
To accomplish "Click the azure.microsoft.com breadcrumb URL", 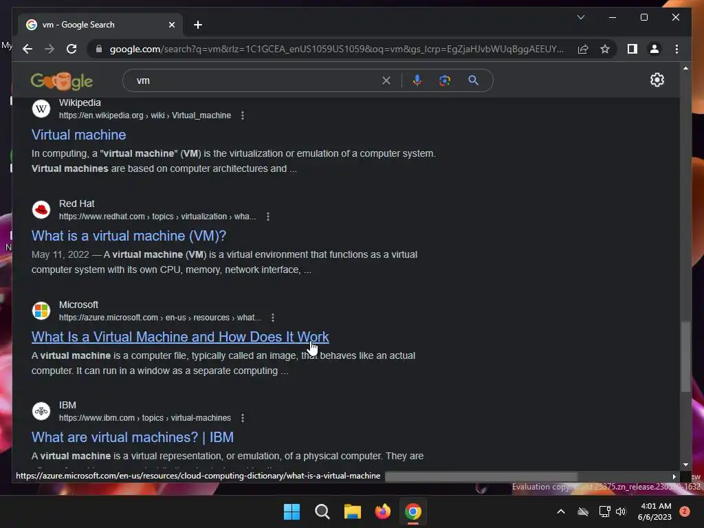I will point(159,318).
